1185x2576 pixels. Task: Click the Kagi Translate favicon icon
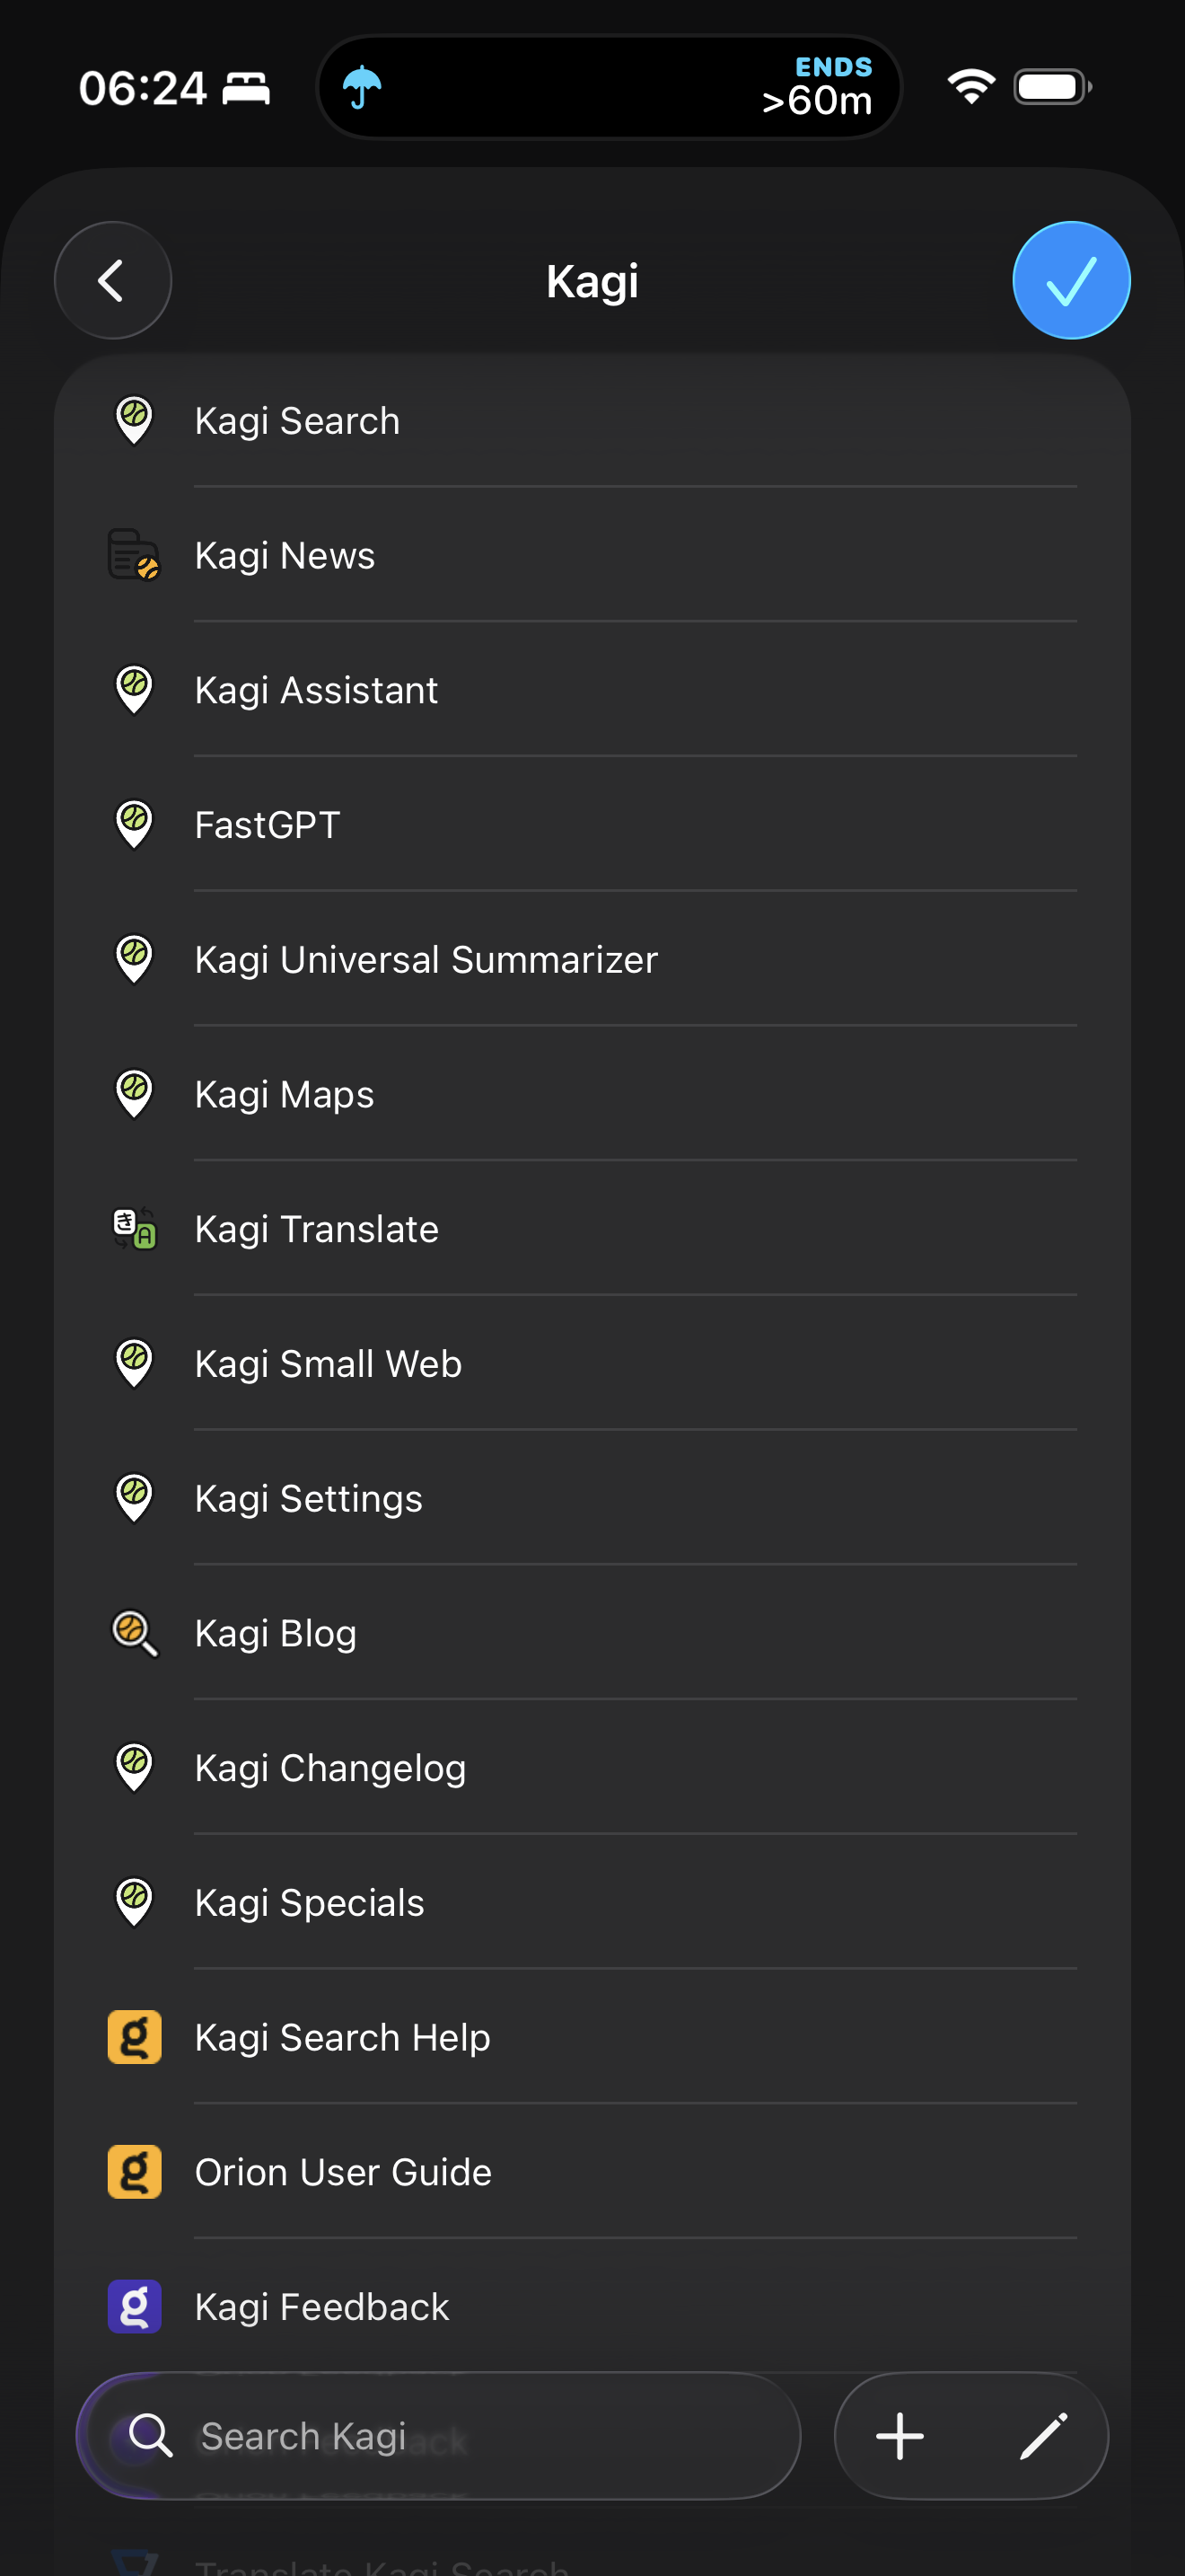click(134, 1229)
